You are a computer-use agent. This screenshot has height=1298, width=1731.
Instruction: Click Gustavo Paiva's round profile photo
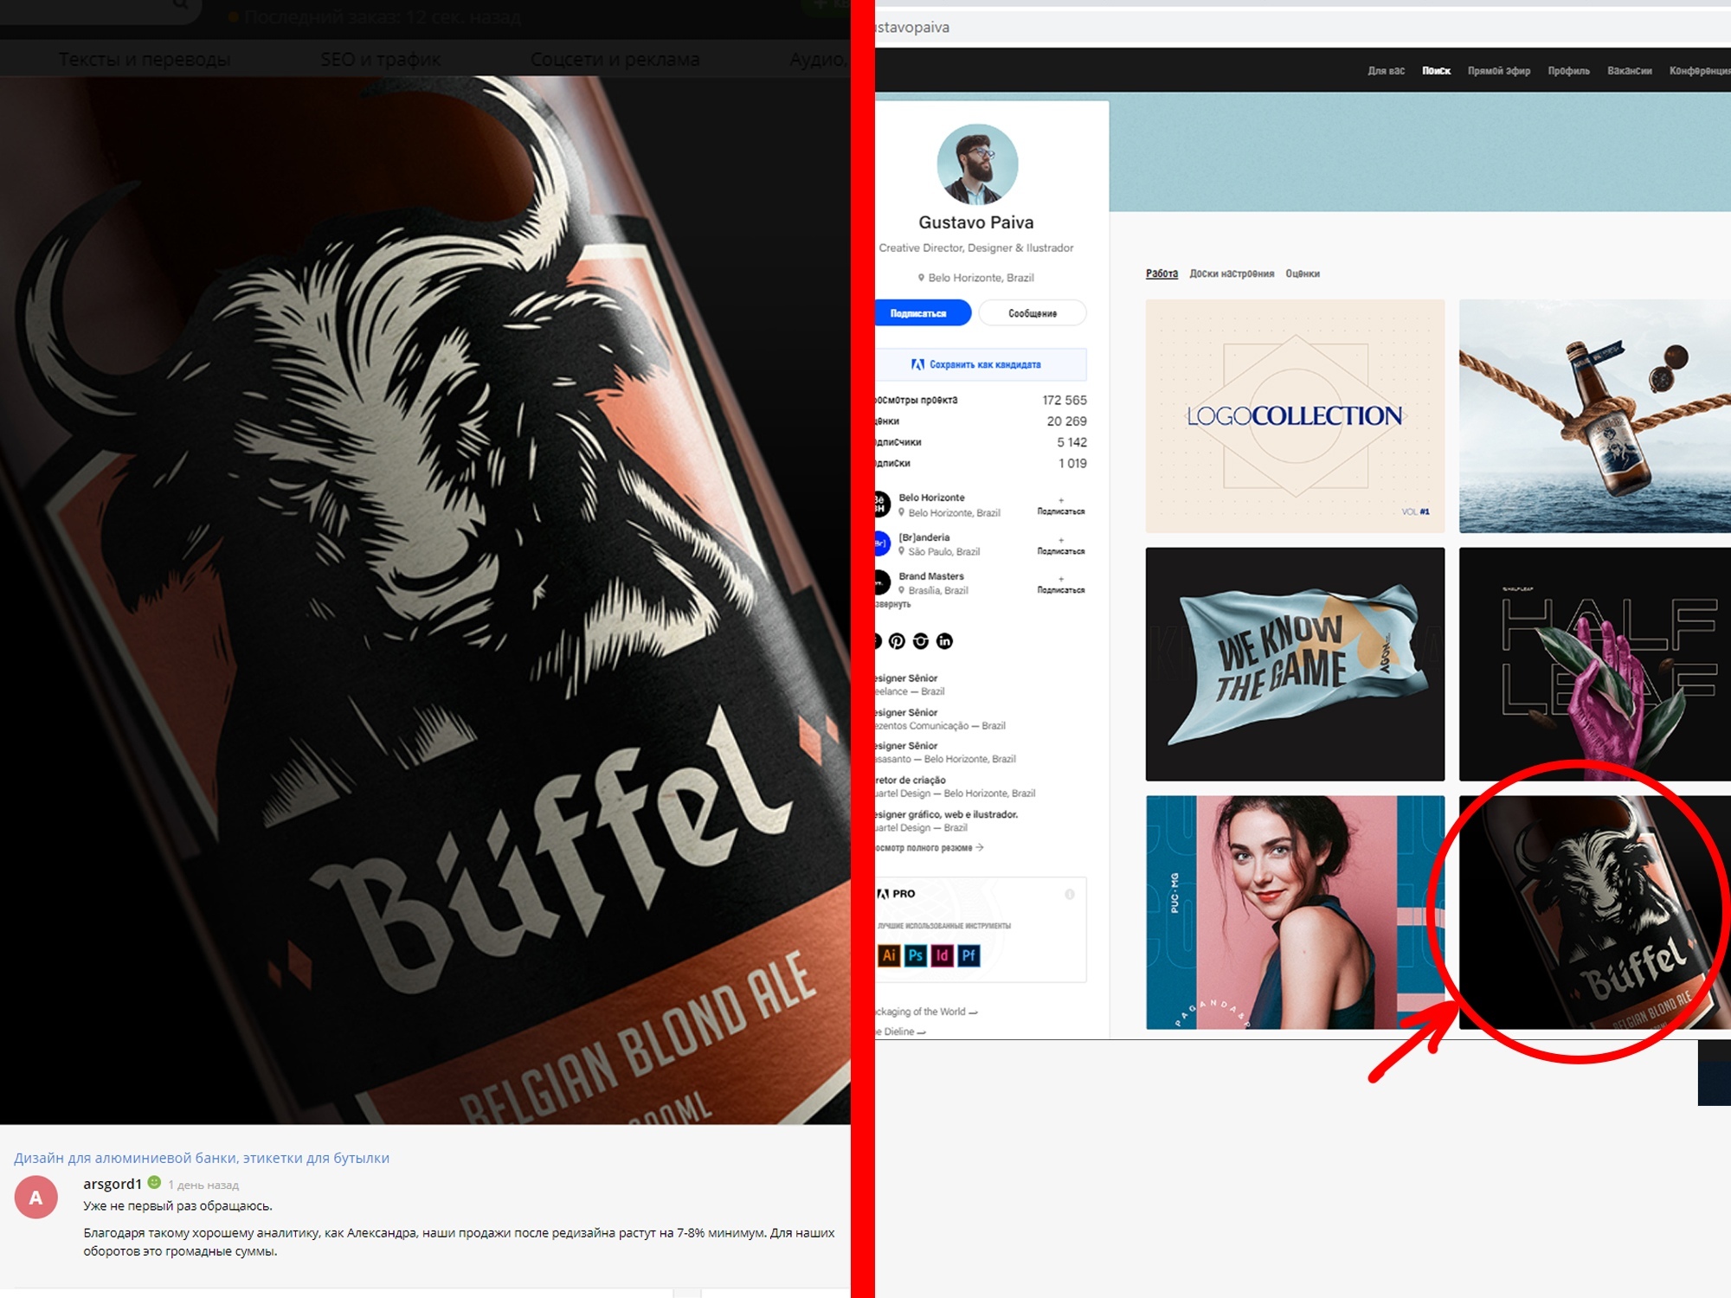click(x=977, y=164)
